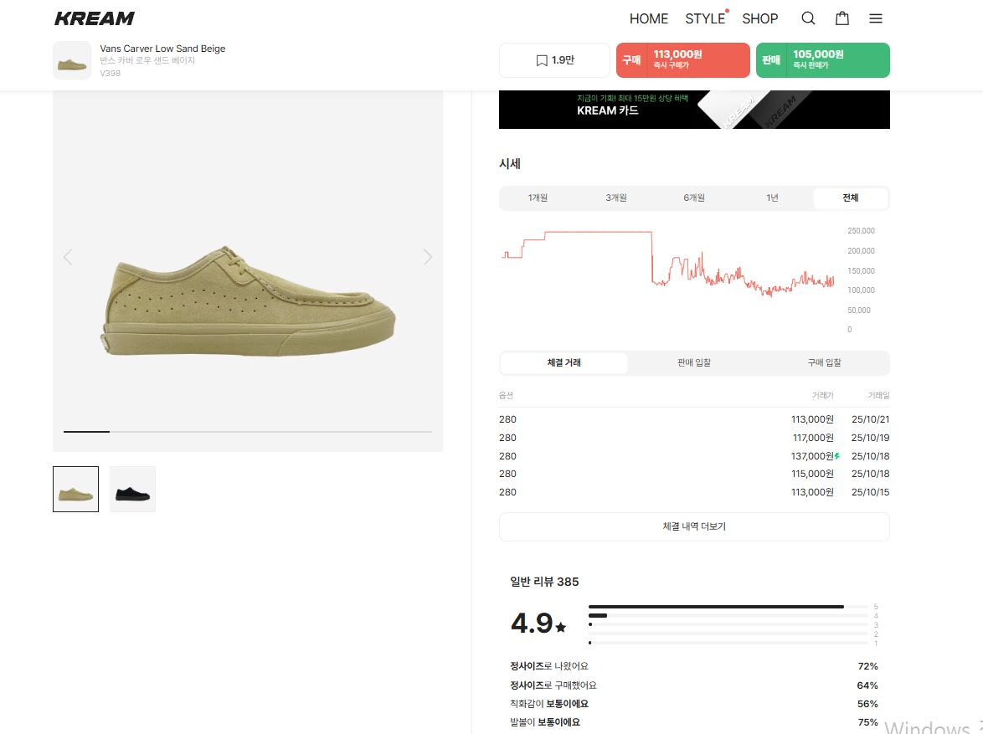Image resolution: width=983 pixels, height=734 pixels.
Task: Click the red 구매 113,000원 button
Action: [x=682, y=60]
